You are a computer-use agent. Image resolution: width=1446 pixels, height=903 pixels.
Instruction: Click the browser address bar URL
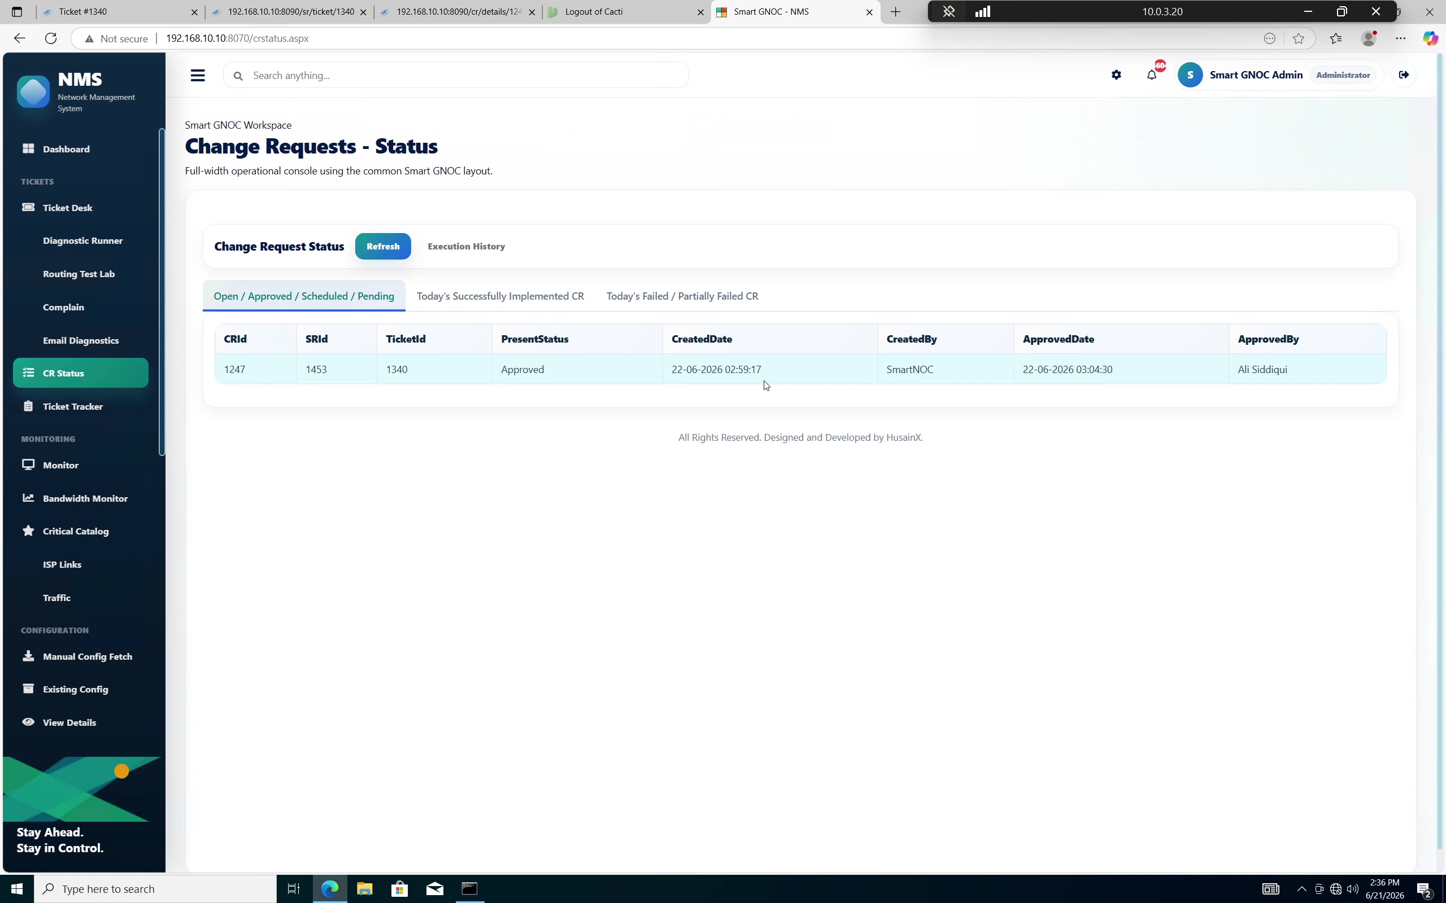coord(237,38)
